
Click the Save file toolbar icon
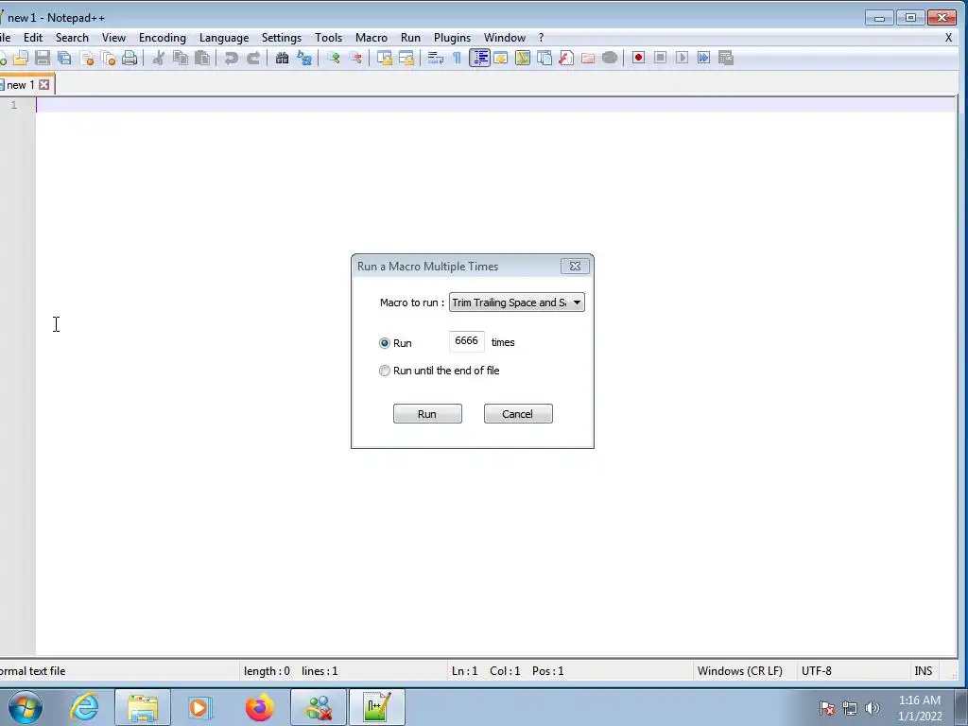(x=42, y=58)
